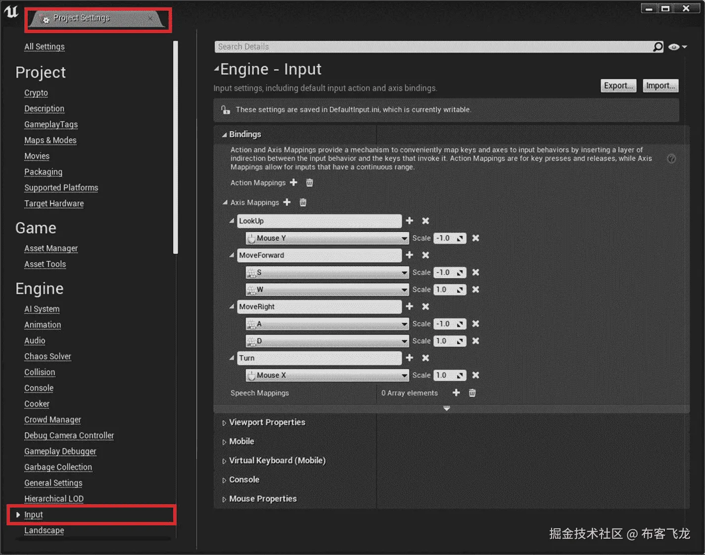The width and height of the screenshot is (705, 555).
Task: Remove the MoveRight axis mapping
Action: coord(425,306)
